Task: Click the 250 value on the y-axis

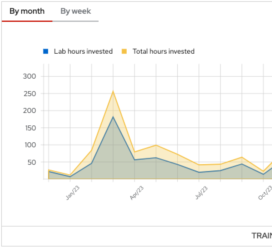Action: pyautogui.click(x=30, y=94)
